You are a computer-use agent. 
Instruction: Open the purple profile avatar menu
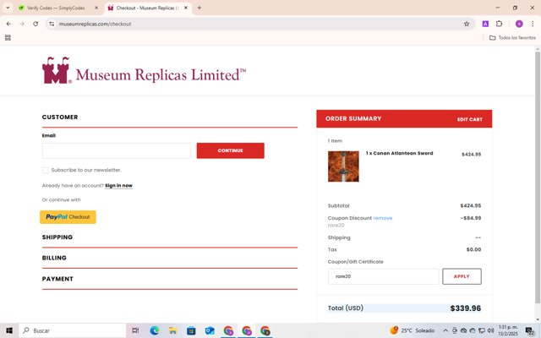pos(519,24)
